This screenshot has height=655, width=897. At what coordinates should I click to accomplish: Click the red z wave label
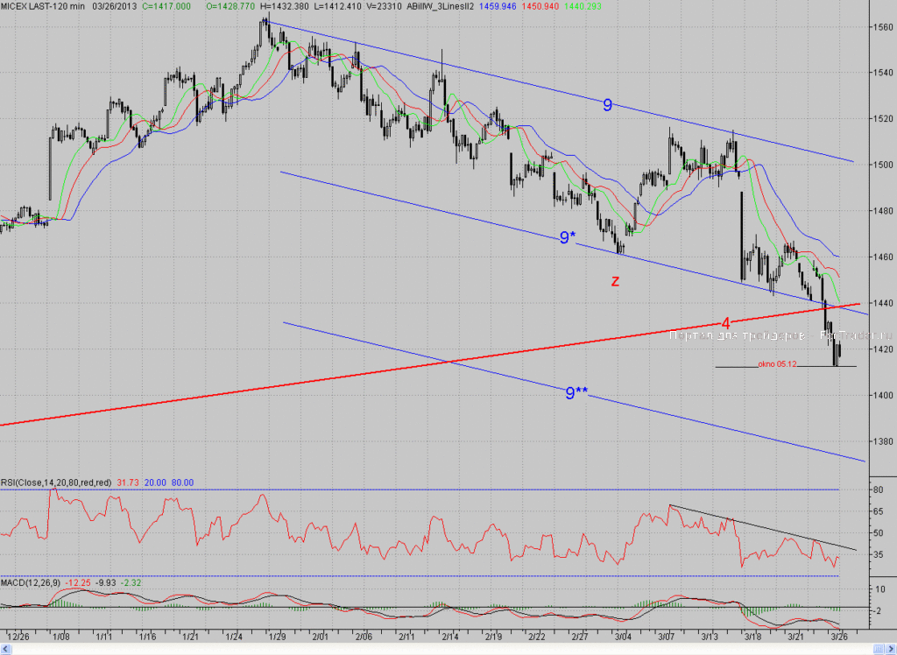tap(615, 281)
